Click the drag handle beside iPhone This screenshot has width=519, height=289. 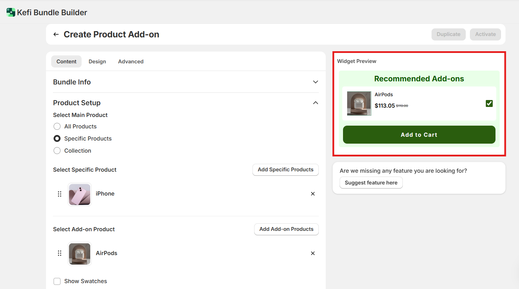(x=59, y=194)
